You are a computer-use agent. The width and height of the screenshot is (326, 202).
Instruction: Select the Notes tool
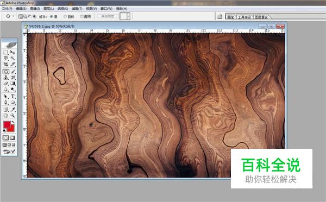(6, 110)
